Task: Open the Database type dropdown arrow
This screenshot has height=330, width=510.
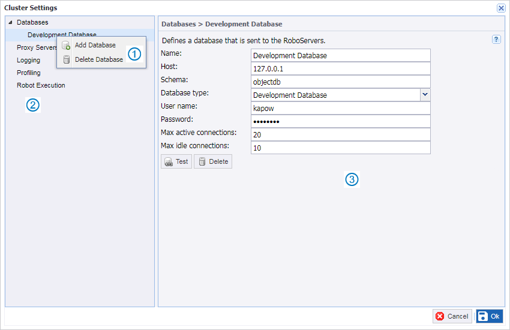Action: tap(425, 95)
